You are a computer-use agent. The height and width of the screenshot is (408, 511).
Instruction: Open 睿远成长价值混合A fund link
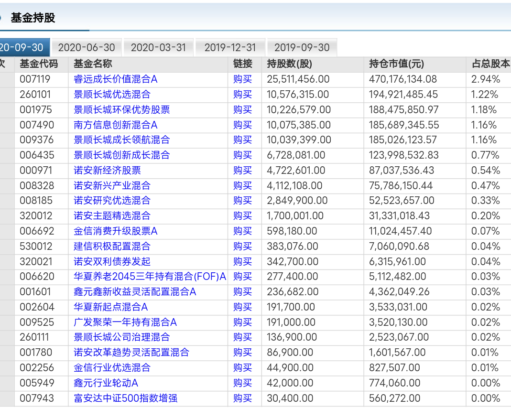pos(115,79)
